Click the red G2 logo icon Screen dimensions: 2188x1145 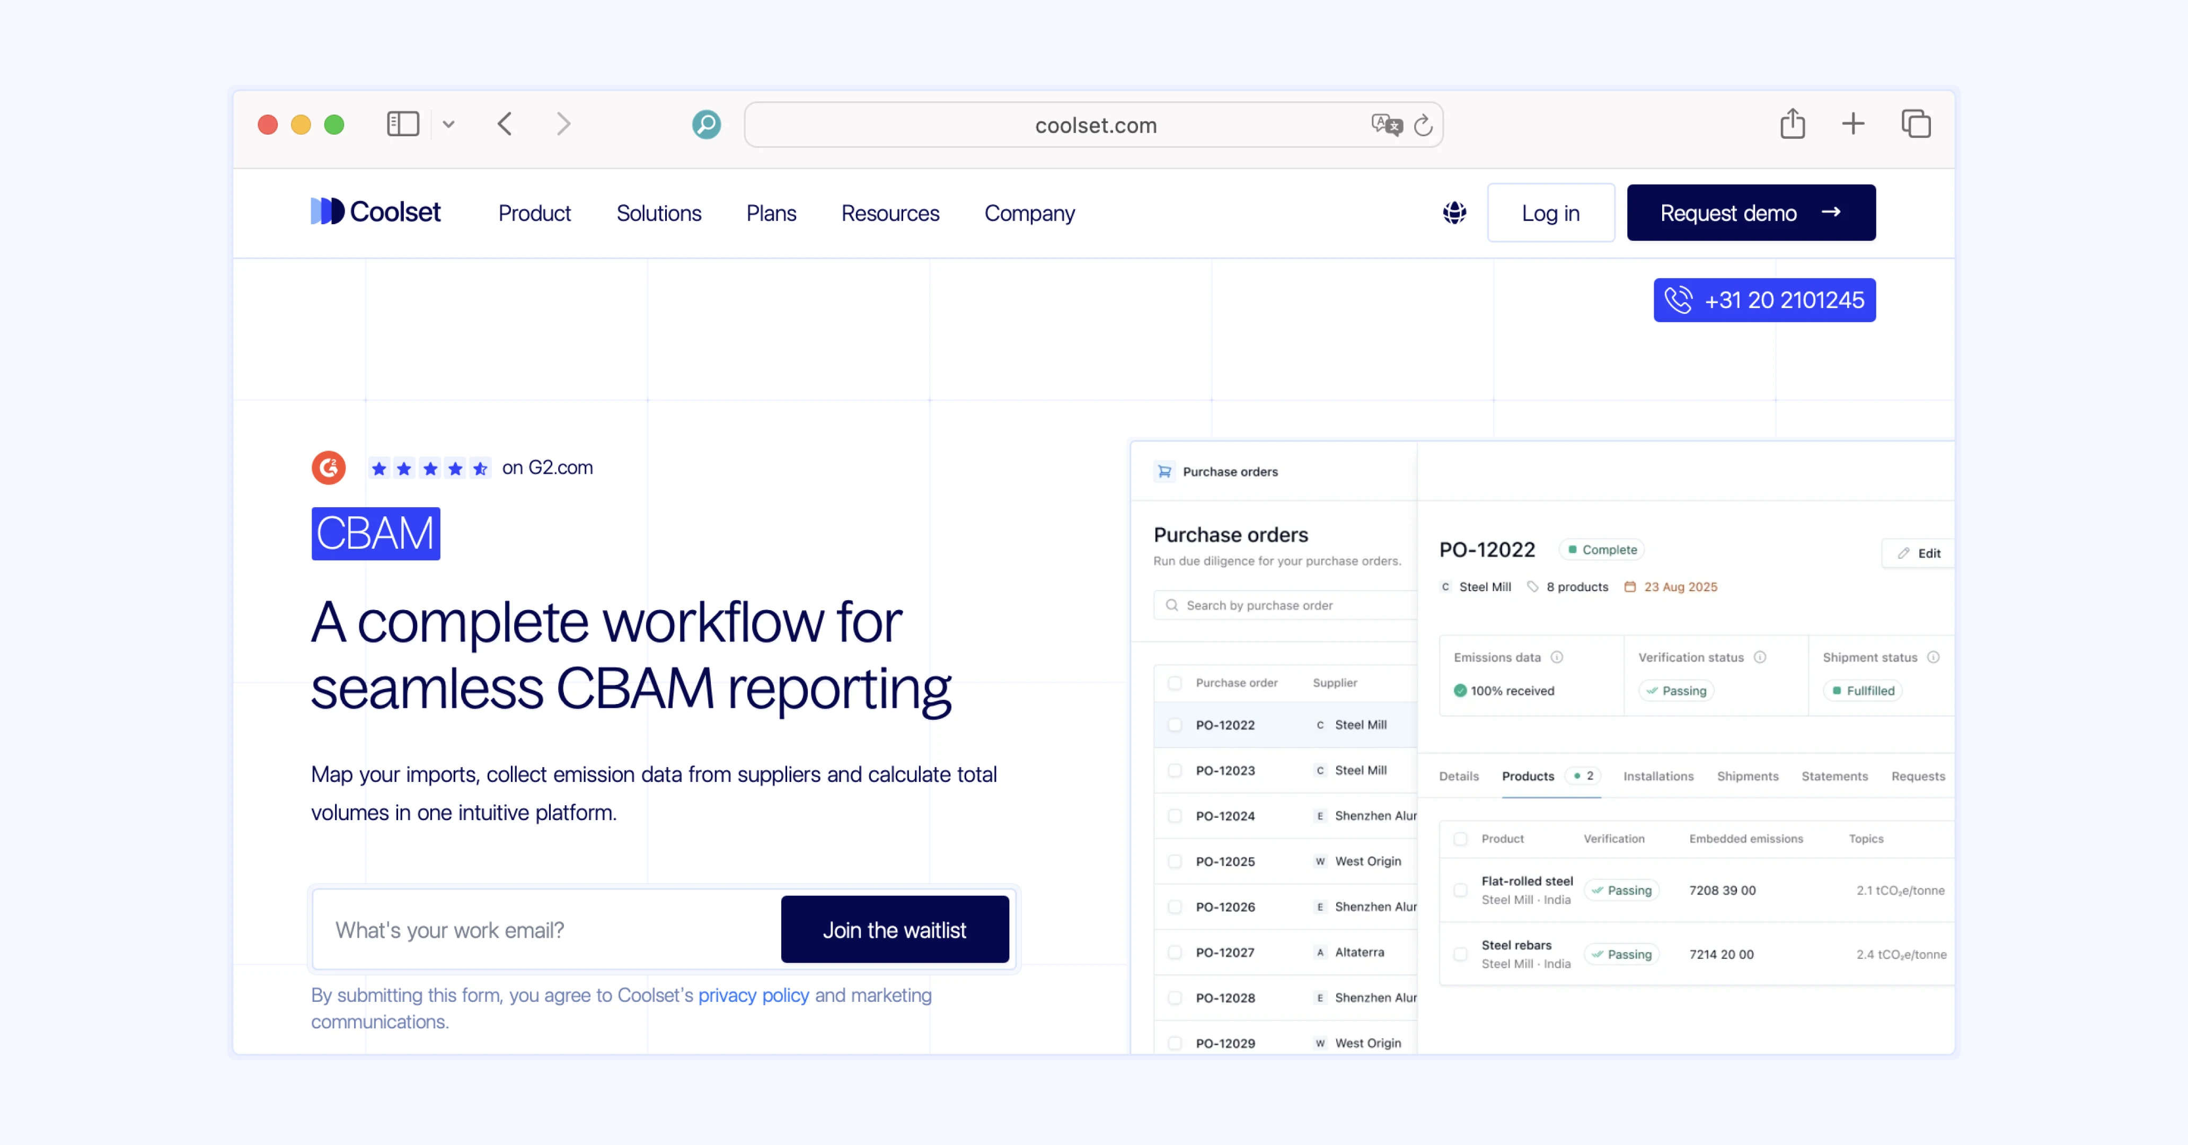328,468
